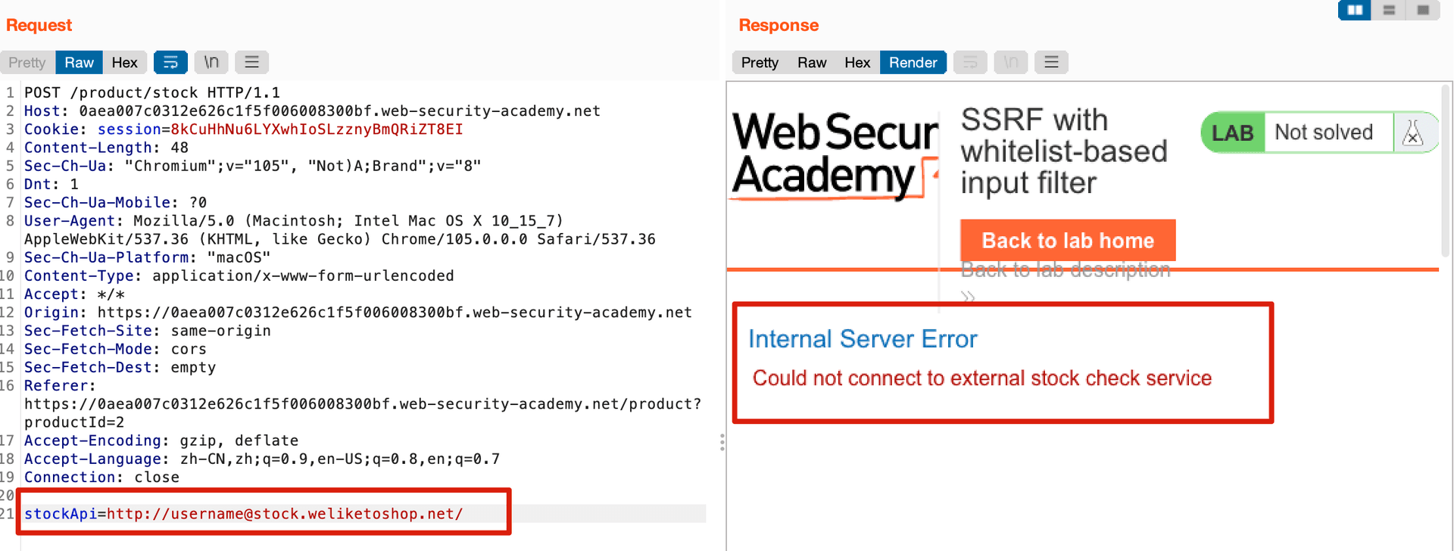This screenshot has height=551, width=1454.
Task: Open Back to lab description link
Action: pyautogui.click(x=1066, y=270)
